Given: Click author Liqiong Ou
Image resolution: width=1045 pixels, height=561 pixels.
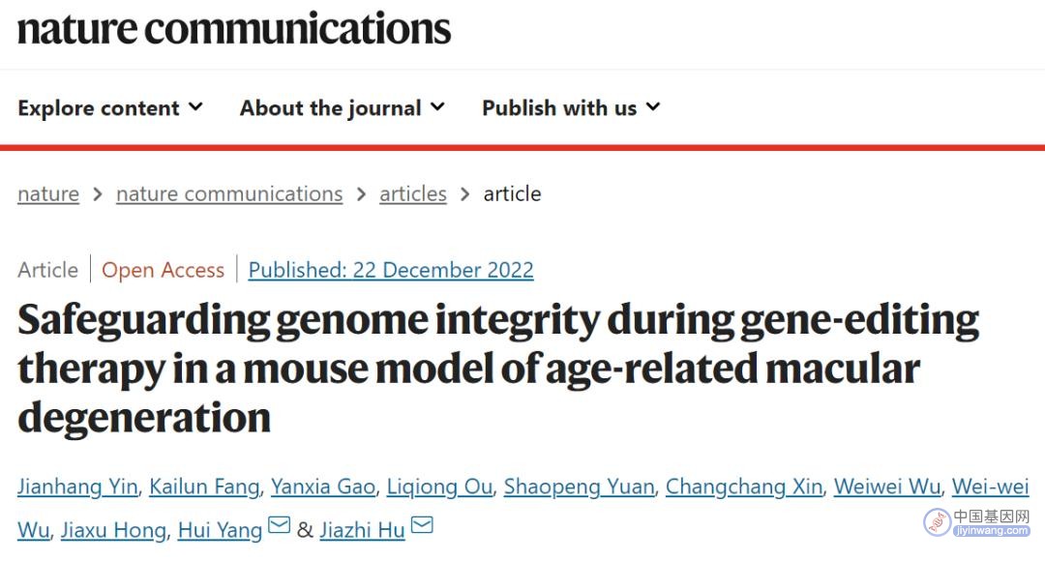Looking at the screenshot, I should [x=439, y=487].
